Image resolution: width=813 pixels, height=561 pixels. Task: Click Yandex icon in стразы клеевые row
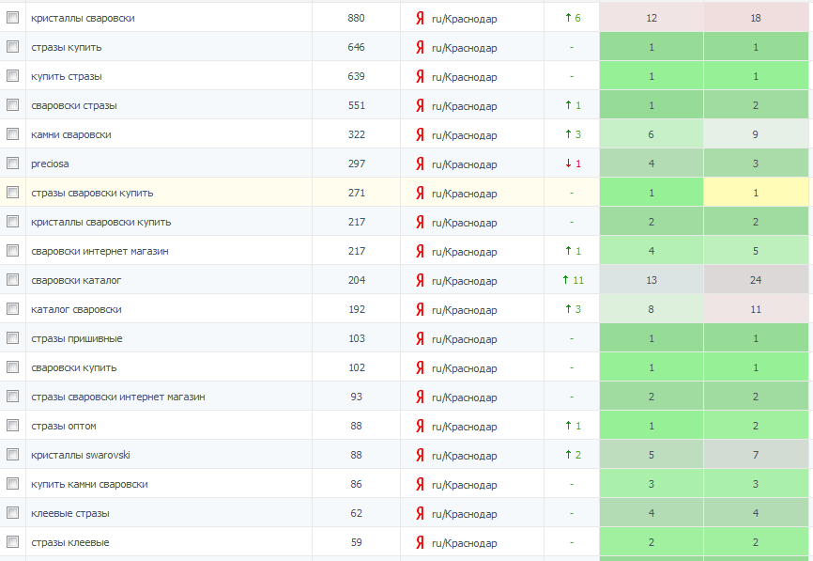pyautogui.click(x=420, y=542)
